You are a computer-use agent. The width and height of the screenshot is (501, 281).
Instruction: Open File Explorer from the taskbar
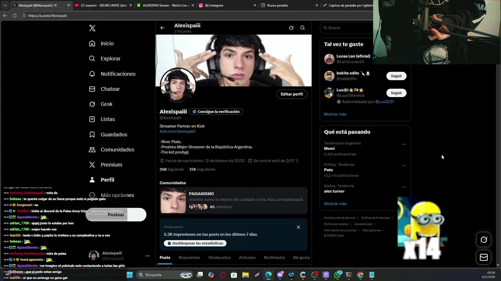[245, 275]
